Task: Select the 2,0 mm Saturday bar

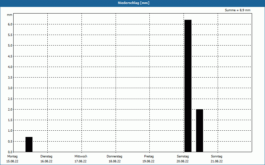Action: pos(200,131)
